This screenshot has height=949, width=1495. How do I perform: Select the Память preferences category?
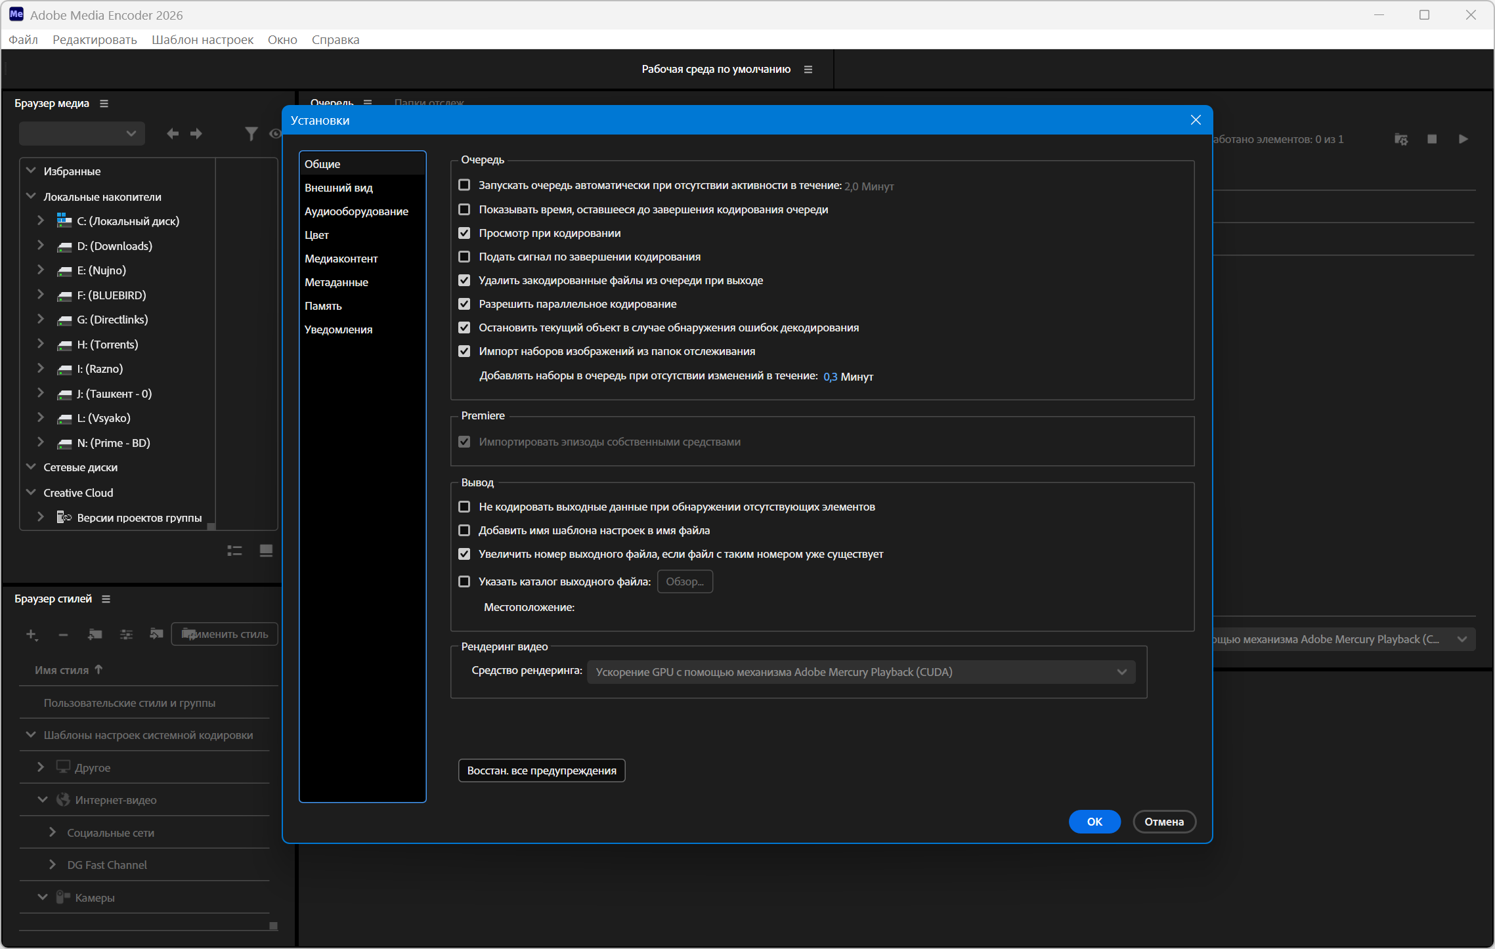tap(323, 306)
